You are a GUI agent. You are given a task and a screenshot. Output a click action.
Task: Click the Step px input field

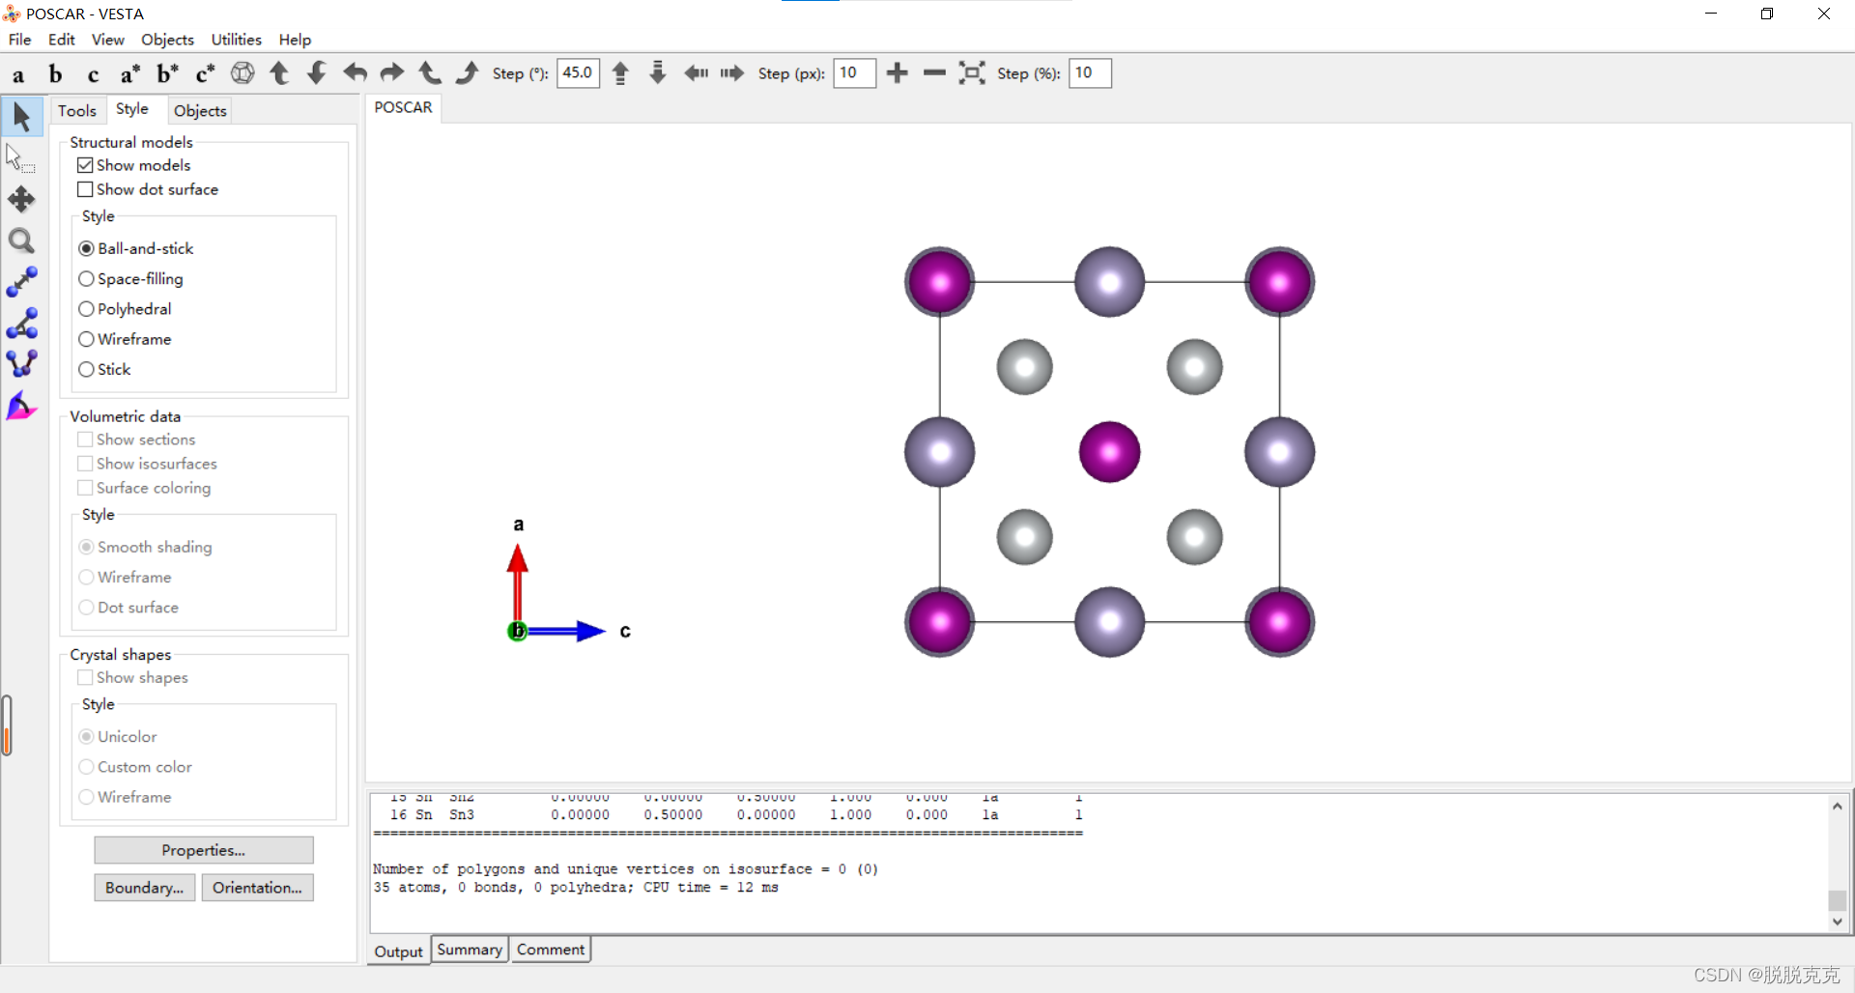[854, 73]
